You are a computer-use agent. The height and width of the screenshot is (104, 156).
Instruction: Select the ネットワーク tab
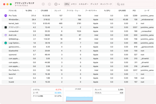click(106, 4)
